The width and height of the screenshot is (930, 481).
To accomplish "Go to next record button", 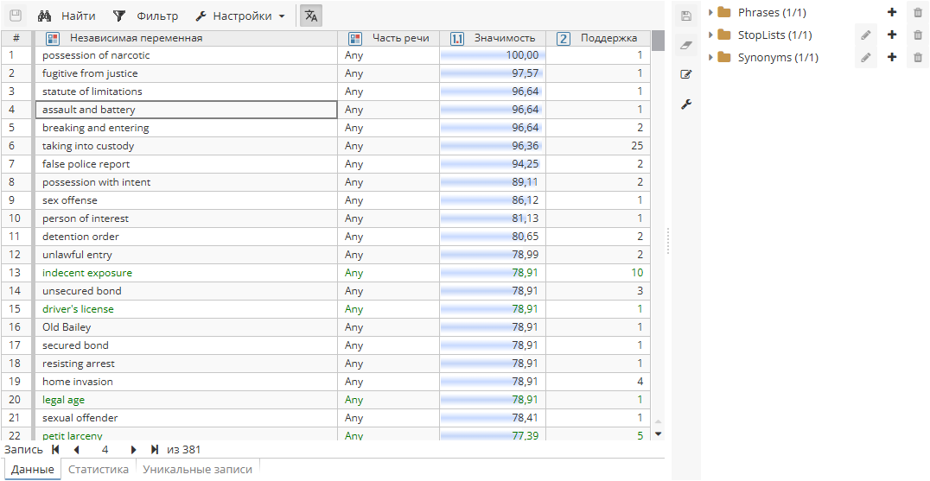I will coord(134,450).
